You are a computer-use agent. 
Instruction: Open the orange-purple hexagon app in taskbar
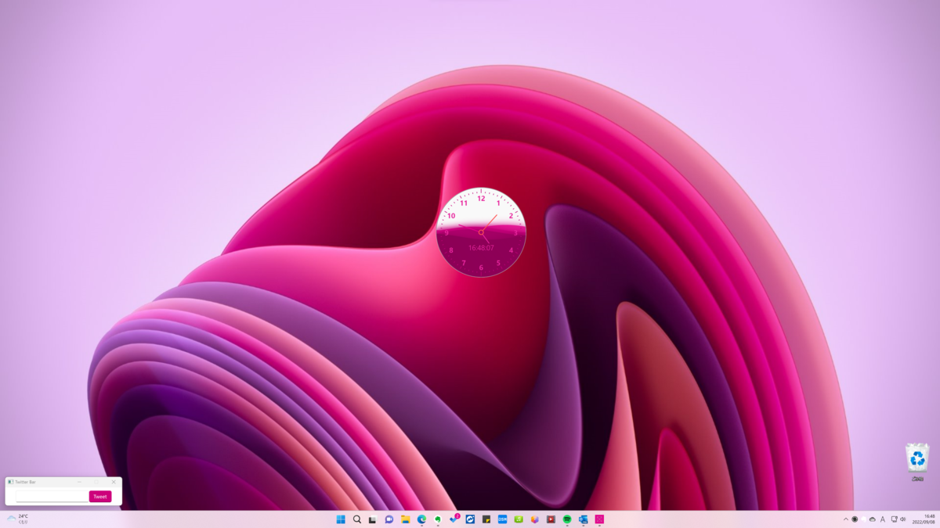pyautogui.click(x=535, y=519)
